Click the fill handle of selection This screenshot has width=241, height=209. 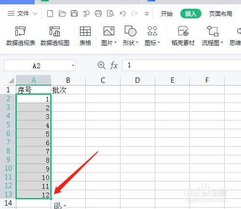[x=51, y=198]
